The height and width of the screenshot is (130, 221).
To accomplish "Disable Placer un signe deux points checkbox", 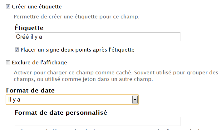I will tap(17, 49).
